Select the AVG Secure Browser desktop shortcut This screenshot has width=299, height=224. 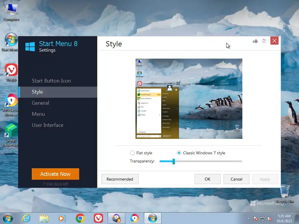point(11,105)
